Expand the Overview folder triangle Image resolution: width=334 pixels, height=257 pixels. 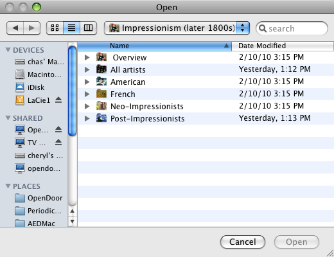[87, 57]
